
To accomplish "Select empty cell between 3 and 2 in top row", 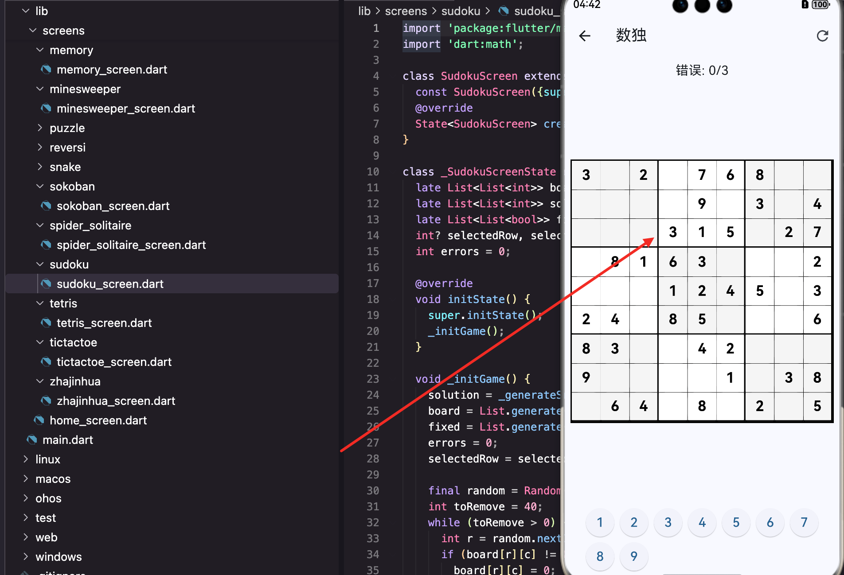I will 615,175.
